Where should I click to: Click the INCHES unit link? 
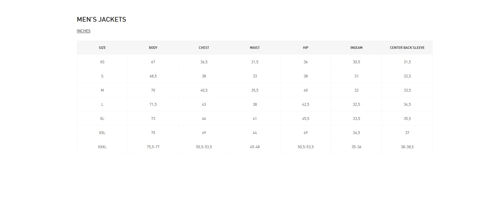tap(83, 31)
